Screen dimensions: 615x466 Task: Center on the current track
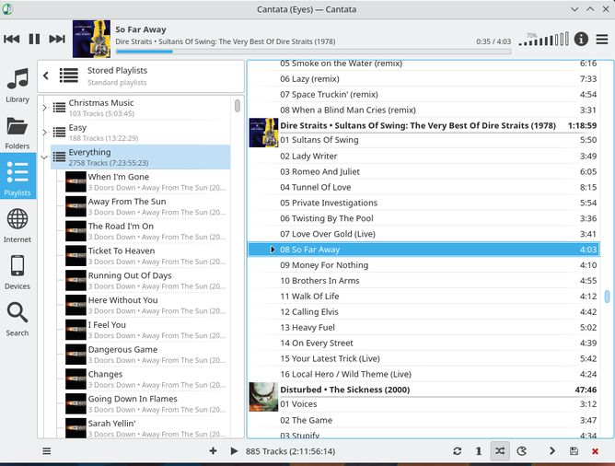tap(552, 451)
